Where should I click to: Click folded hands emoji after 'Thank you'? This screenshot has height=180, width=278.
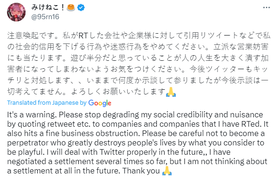[x=167, y=171]
